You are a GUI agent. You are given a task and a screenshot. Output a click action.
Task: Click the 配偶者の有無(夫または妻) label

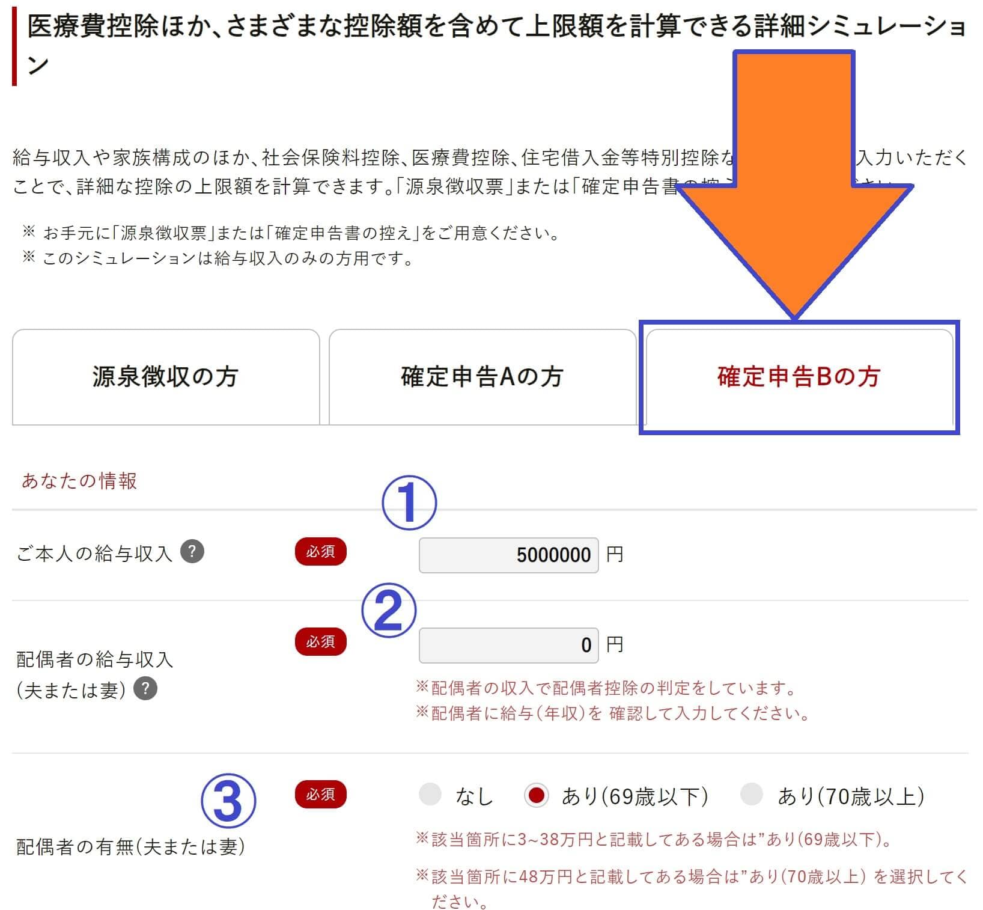click(x=130, y=847)
